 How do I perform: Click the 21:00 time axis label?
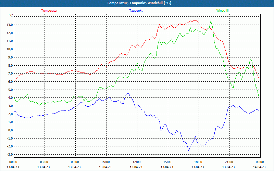(229, 162)
